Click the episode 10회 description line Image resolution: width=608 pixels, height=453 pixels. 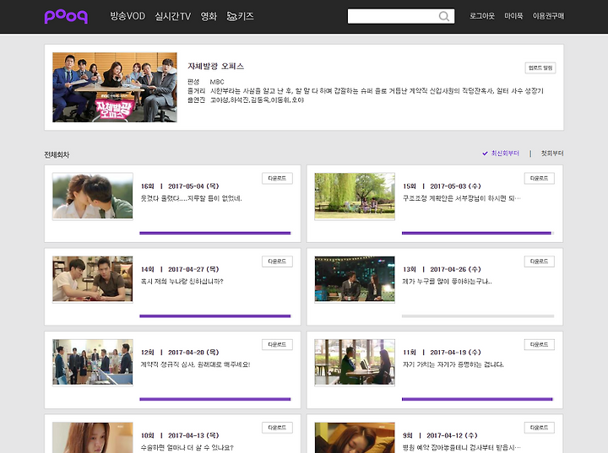click(187, 448)
